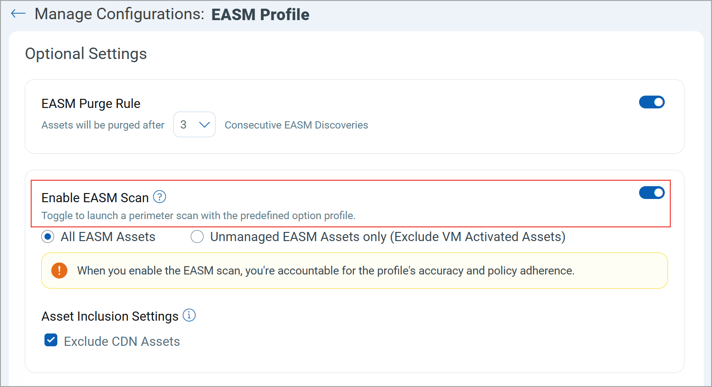Uncheck the Exclude CDN Assets checkbox

pos(51,340)
